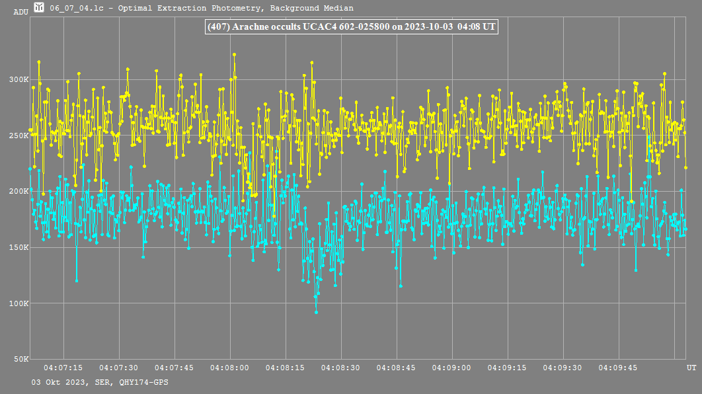Select the Arachne occultation chart title box

(350, 27)
